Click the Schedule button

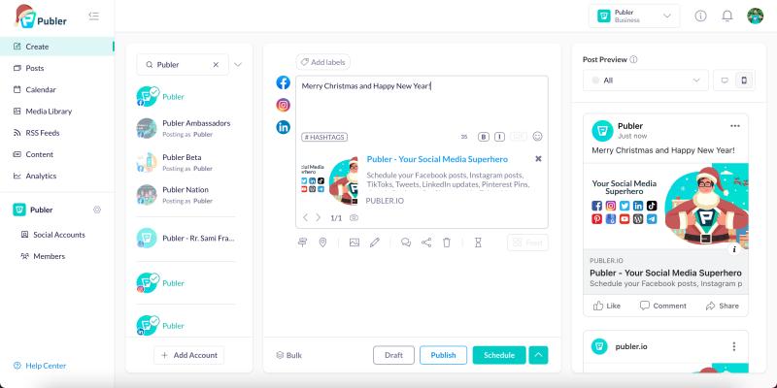click(x=499, y=355)
